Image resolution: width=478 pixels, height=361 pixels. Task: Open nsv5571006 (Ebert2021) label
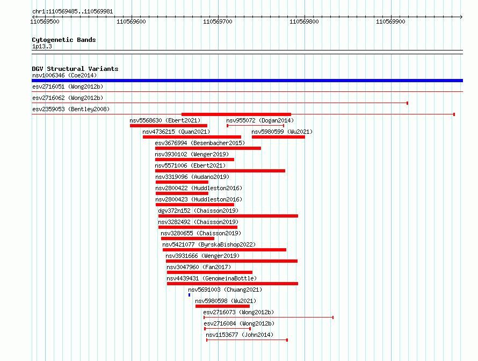(x=190, y=165)
